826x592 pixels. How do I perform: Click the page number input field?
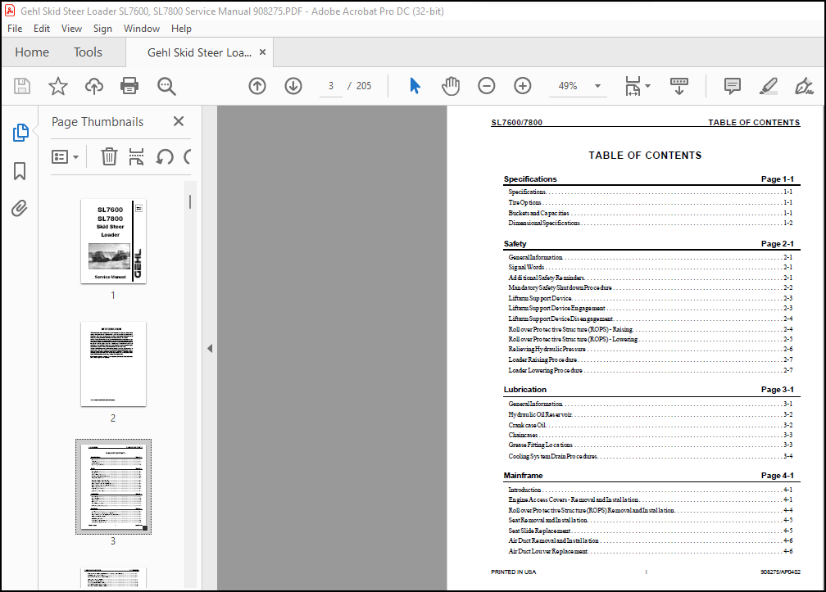coord(331,86)
